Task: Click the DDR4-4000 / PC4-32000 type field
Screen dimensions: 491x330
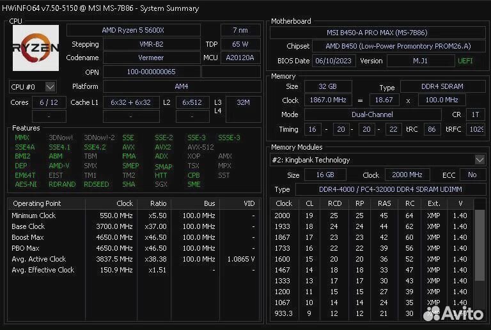Action: click(391, 189)
